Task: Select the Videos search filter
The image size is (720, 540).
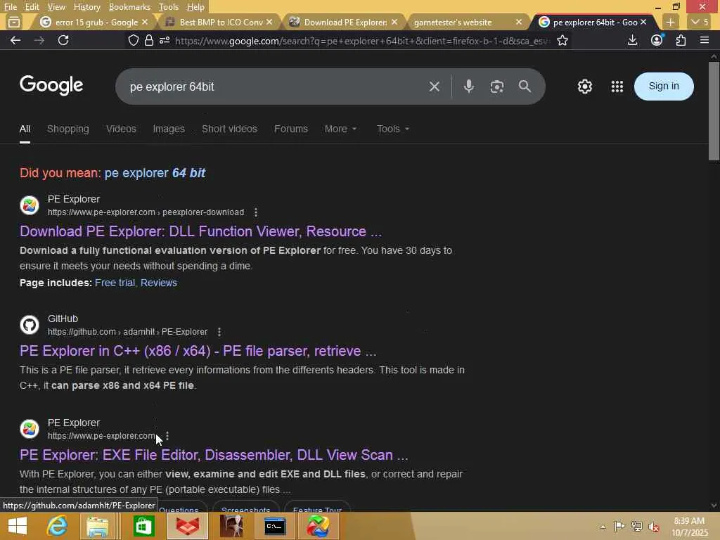Action: click(121, 129)
